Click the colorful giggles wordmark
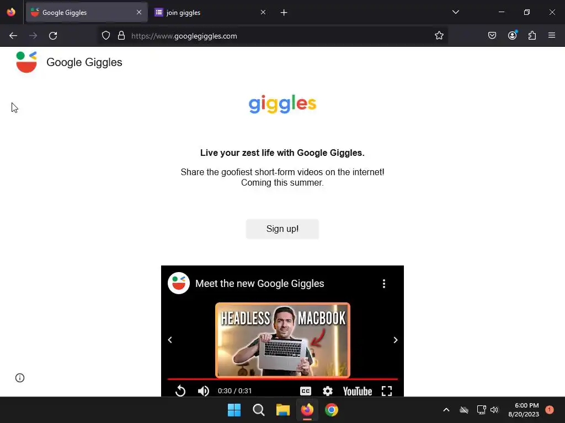The width and height of the screenshot is (565, 423). point(282,104)
